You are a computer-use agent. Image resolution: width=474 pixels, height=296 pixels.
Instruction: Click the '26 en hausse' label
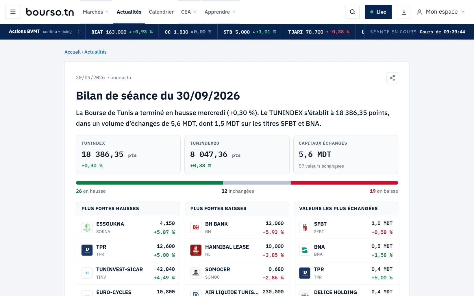click(x=91, y=191)
